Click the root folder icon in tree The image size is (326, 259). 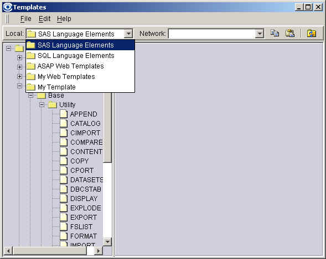tap(19, 49)
